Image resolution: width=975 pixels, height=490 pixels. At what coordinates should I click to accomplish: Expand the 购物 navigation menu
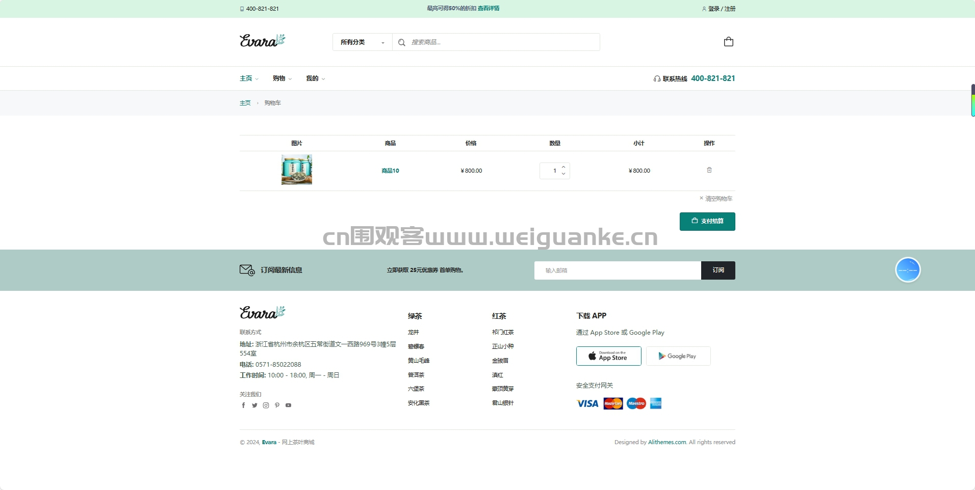click(x=282, y=78)
